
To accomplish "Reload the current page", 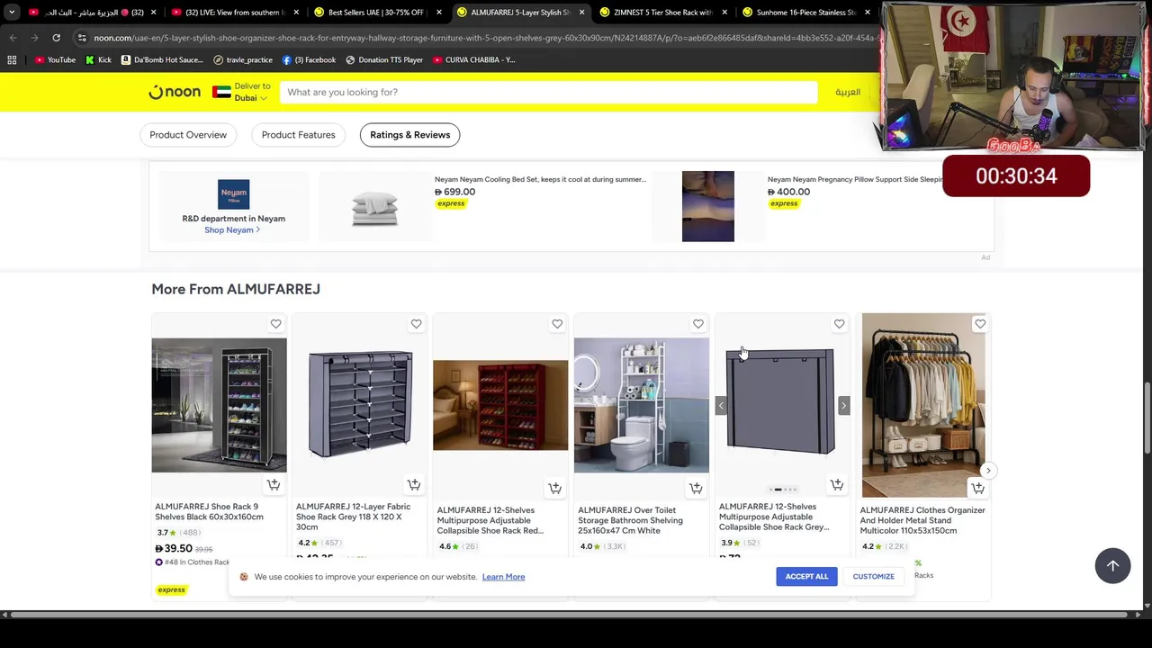I will coord(56,38).
